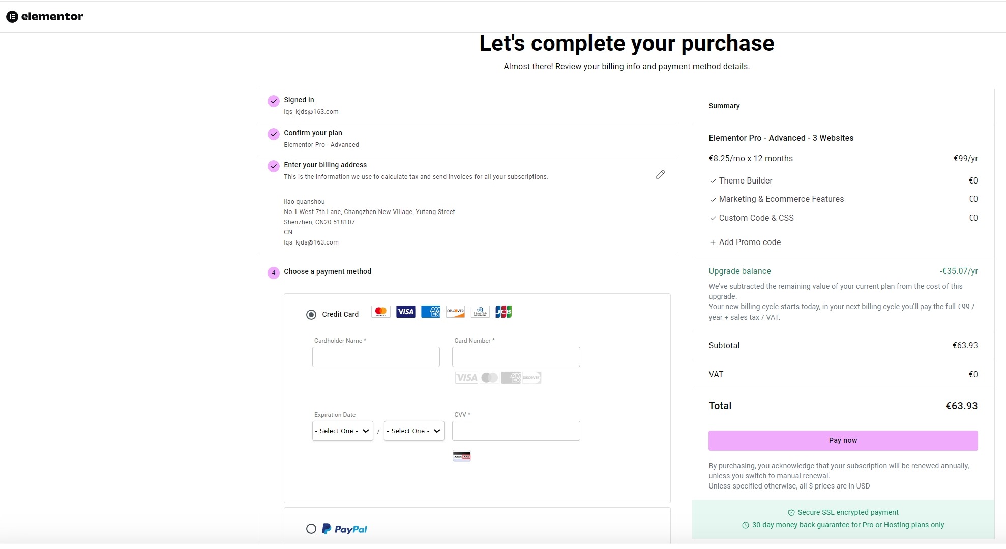Click the Shenzhen, CN20 518107 address line
The width and height of the screenshot is (1006, 549).
click(x=319, y=222)
